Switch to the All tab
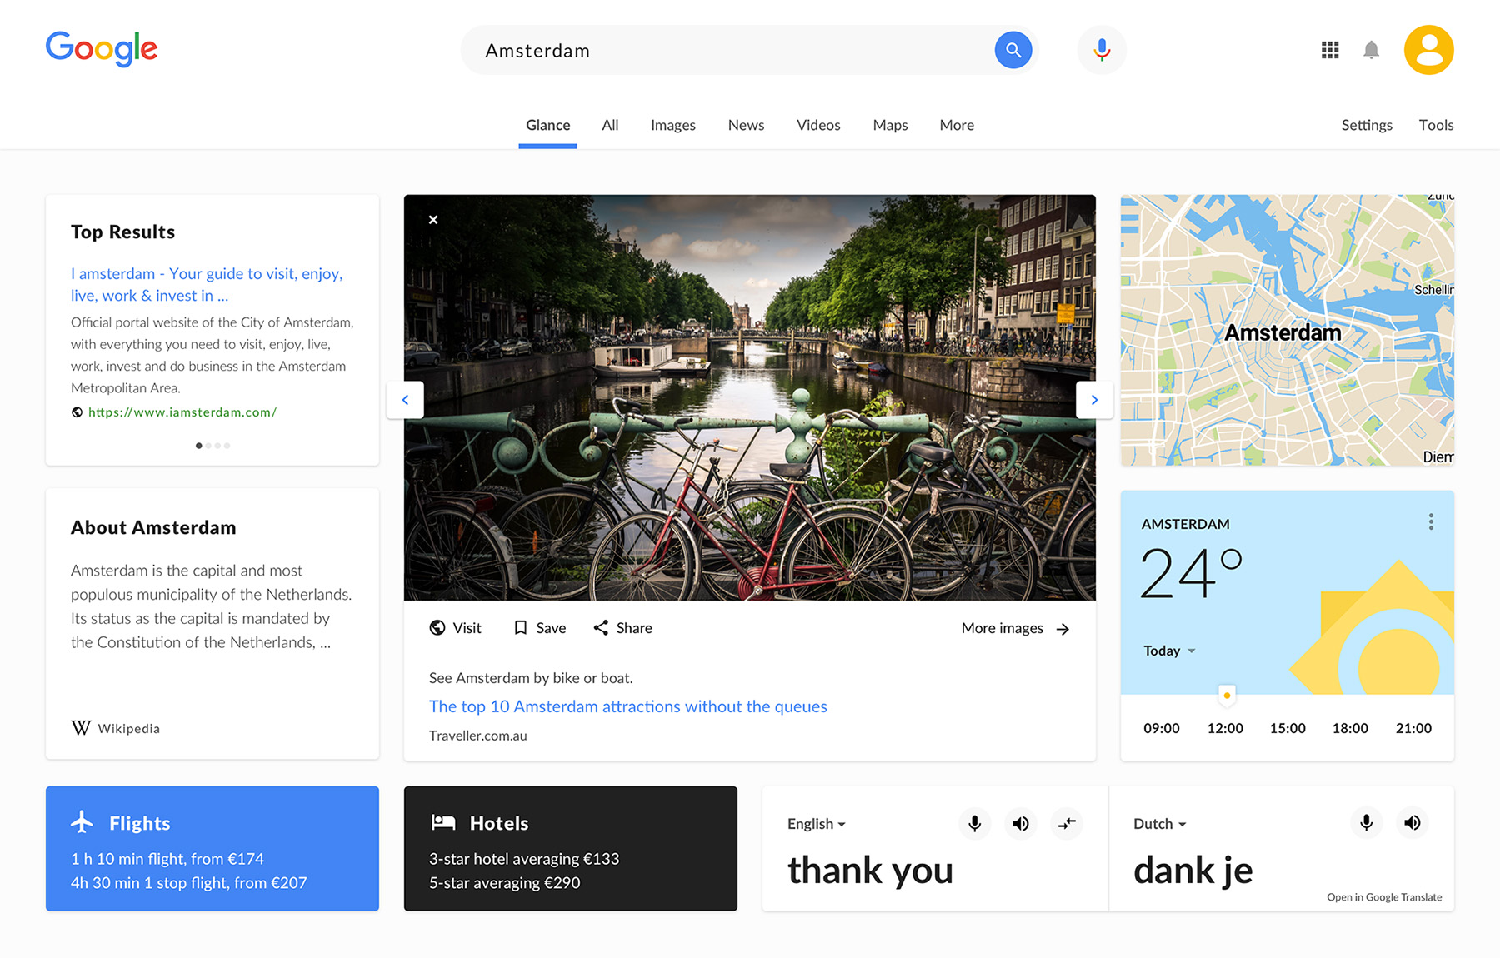 click(x=610, y=125)
